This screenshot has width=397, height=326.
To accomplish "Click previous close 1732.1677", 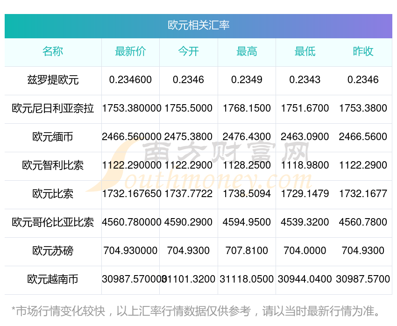I will point(363,194).
